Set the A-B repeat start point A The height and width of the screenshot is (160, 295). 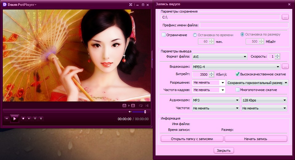[124, 105]
